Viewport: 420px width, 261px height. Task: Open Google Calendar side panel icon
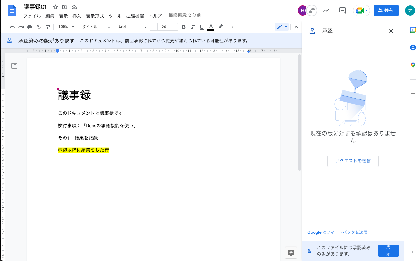click(x=413, y=30)
